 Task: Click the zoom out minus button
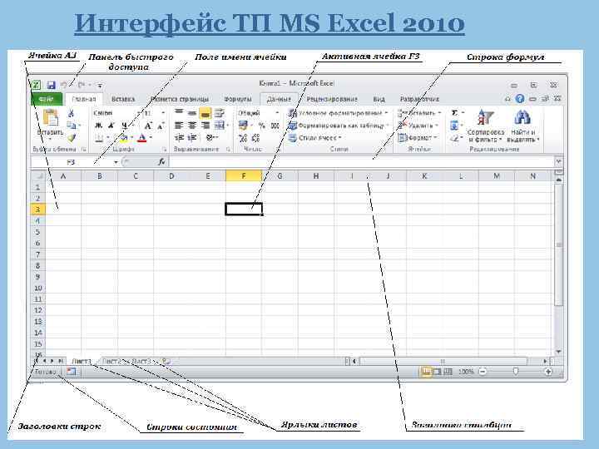[x=483, y=372]
